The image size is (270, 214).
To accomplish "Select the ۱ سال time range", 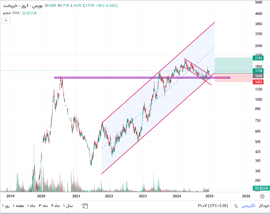I will (x=68, y=206).
